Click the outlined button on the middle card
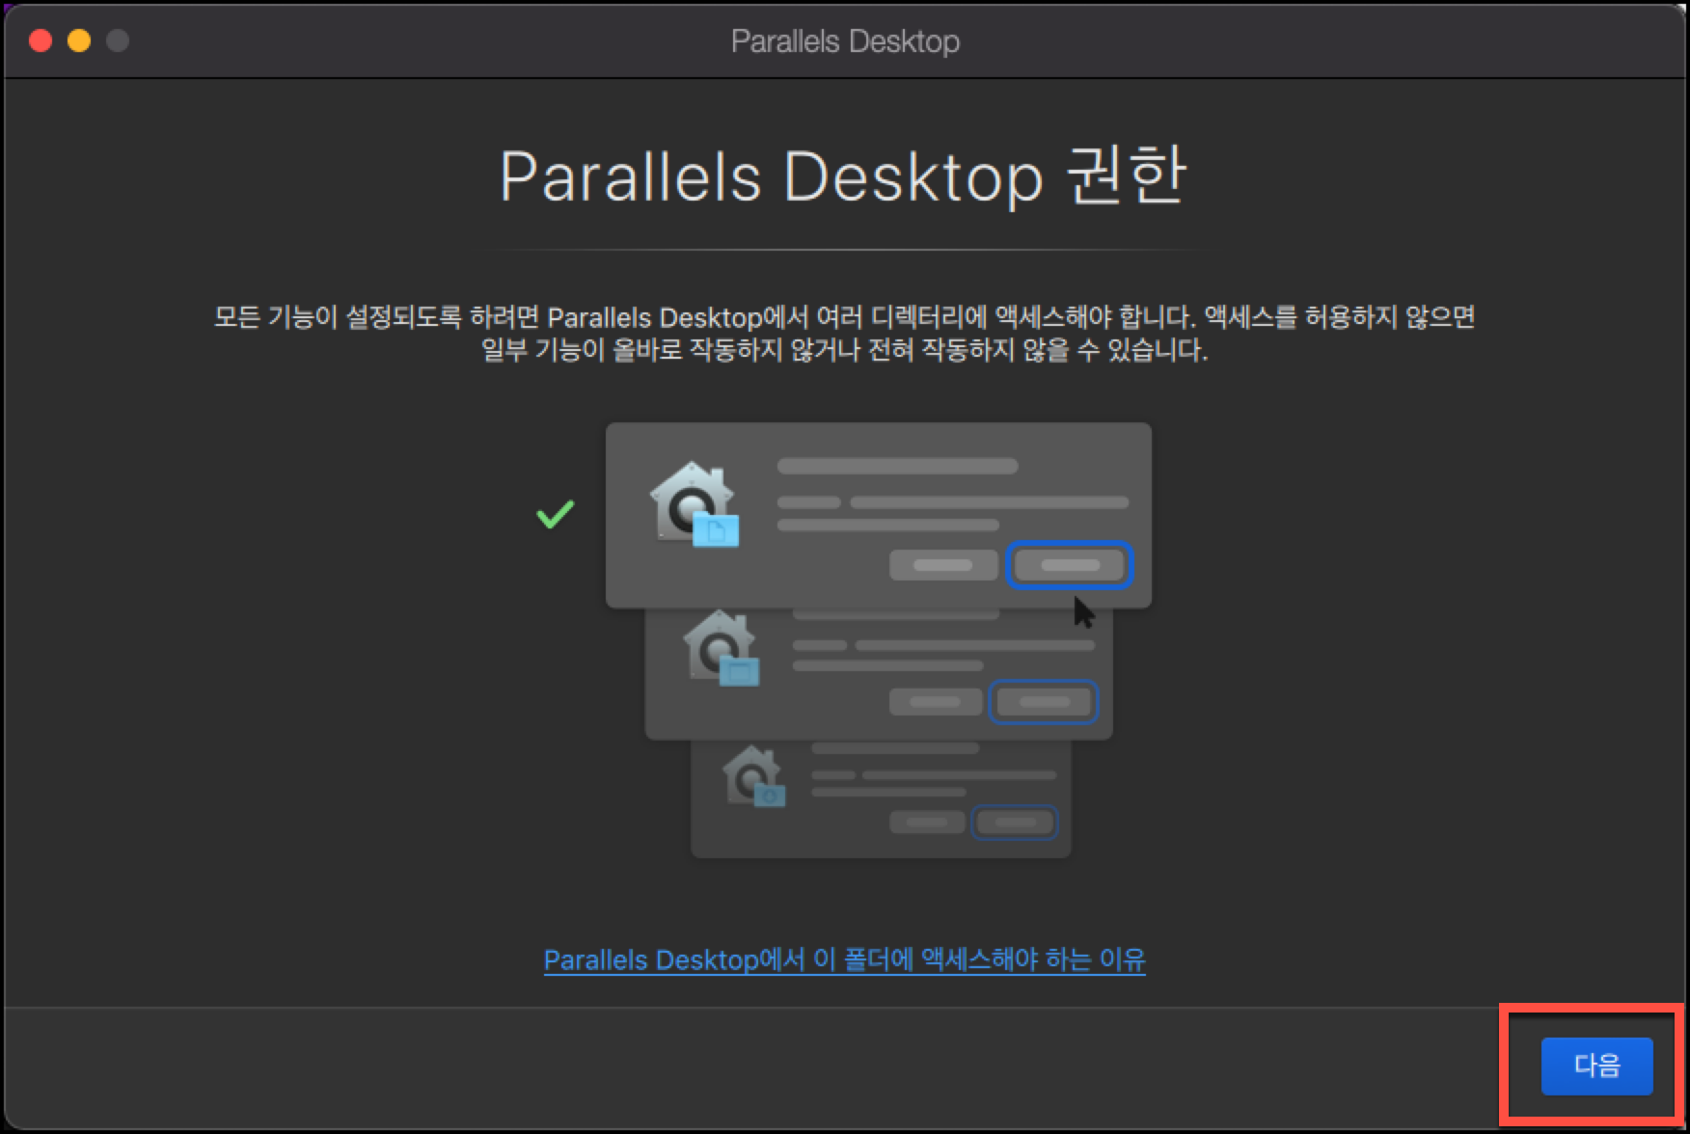Viewport: 1690px width, 1134px height. coord(1043,701)
